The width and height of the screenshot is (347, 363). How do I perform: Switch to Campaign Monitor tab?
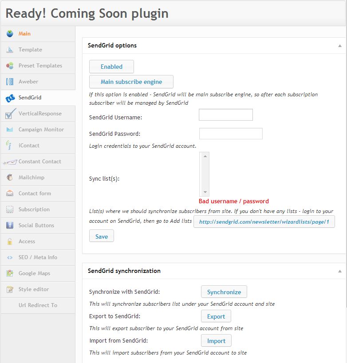click(x=38, y=130)
